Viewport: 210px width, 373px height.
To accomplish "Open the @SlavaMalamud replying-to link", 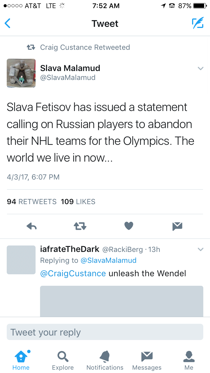I will tap(108, 261).
